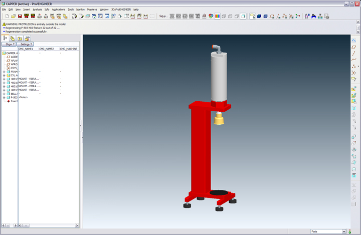Toggle spin center display icon
The height and width of the screenshot is (235, 361).
[298, 16]
